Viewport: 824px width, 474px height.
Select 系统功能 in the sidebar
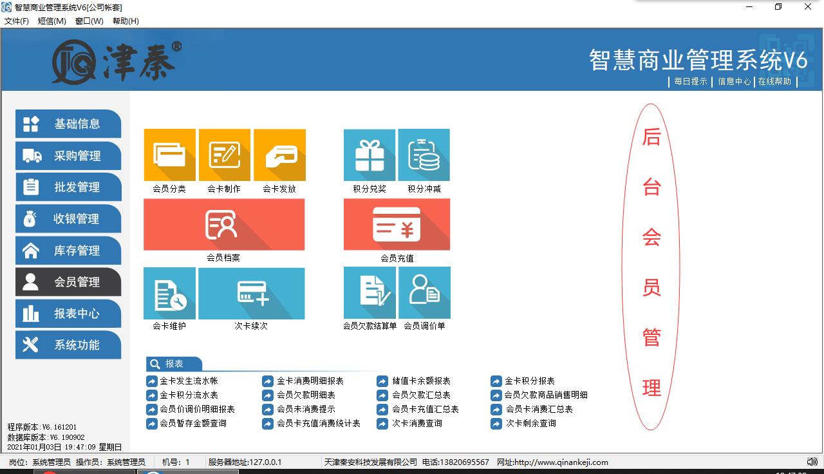click(68, 345)
